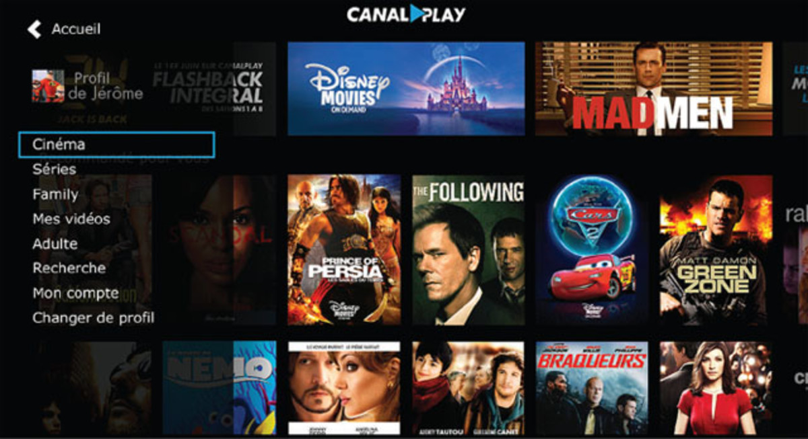The image size is (808, 439).
Task: Go to the Family section
Action: (55, 195)
